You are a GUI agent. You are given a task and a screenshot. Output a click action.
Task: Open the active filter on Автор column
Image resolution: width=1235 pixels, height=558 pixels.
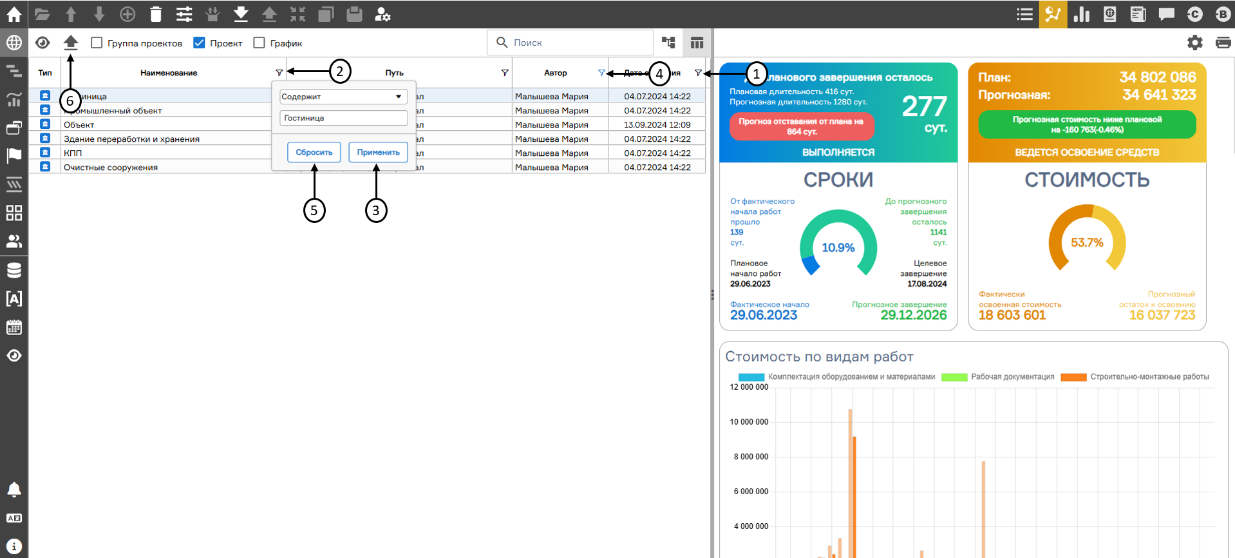tap(601, 73)
